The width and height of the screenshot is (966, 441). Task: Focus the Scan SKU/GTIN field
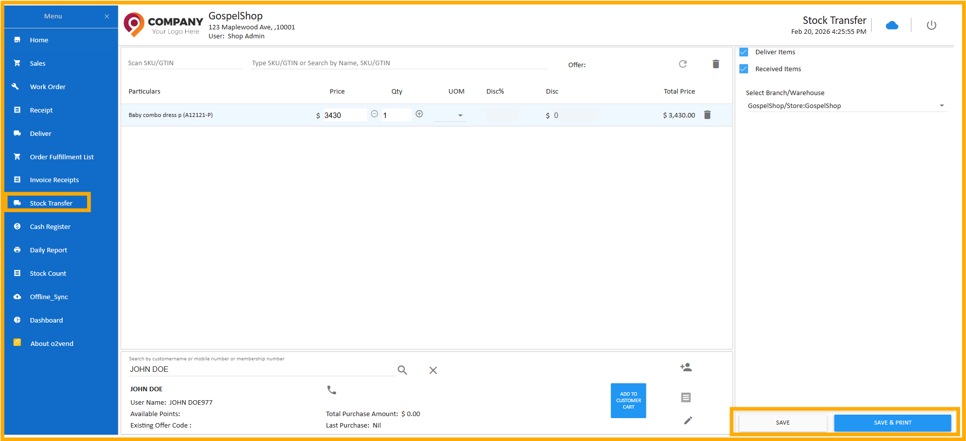pos(185,63)
